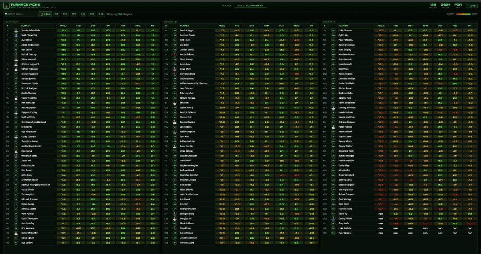Sort Section A by TTG column header

tap(78, 26)
